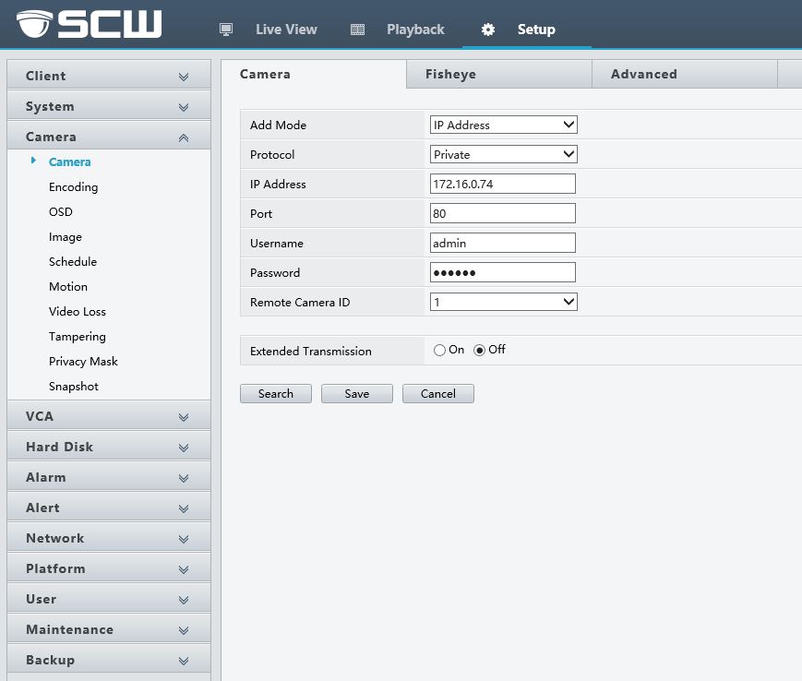This screenshot has width=802, height=681.
Task: Click the IP Address input field
Action: coord(503,184)
